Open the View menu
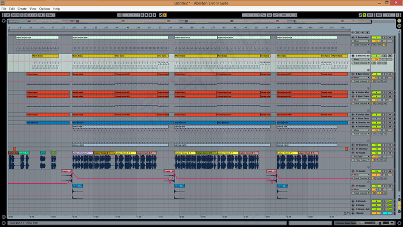Image resolution: width=403 pixels, height=227 pixels. (33, 9)
